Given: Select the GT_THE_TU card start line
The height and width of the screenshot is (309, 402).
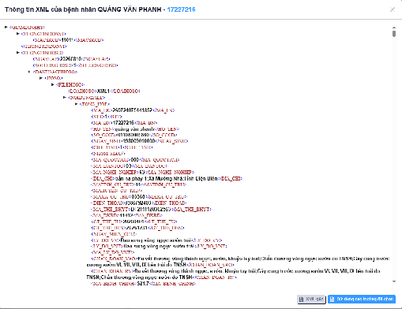Looking at the screenshot, I should (x=134, y=222).
